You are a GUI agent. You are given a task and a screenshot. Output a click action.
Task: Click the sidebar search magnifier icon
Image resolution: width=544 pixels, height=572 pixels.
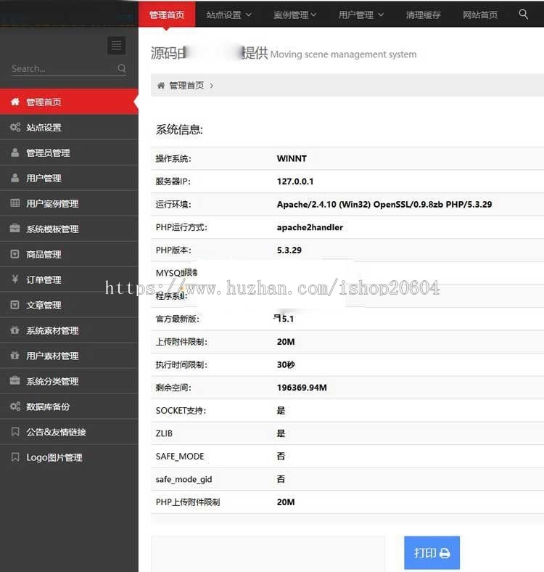point(122,68)
